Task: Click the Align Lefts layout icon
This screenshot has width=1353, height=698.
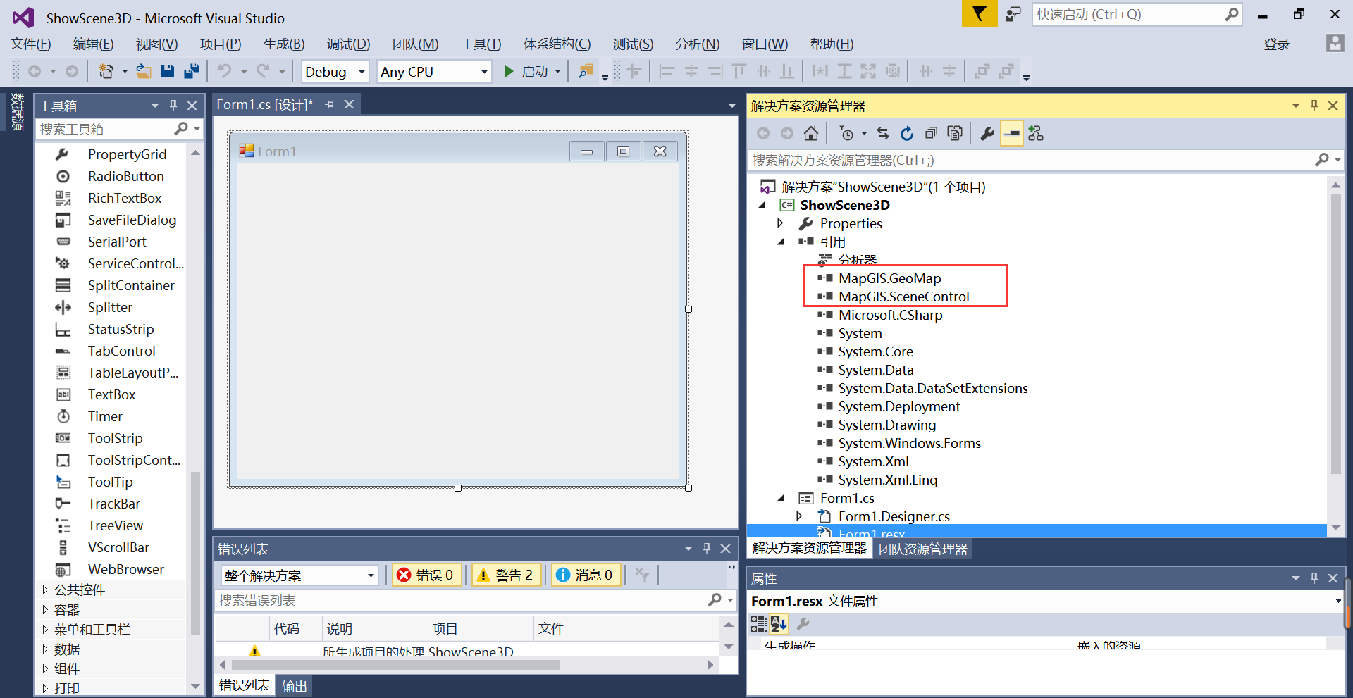Action: point(667,71)
